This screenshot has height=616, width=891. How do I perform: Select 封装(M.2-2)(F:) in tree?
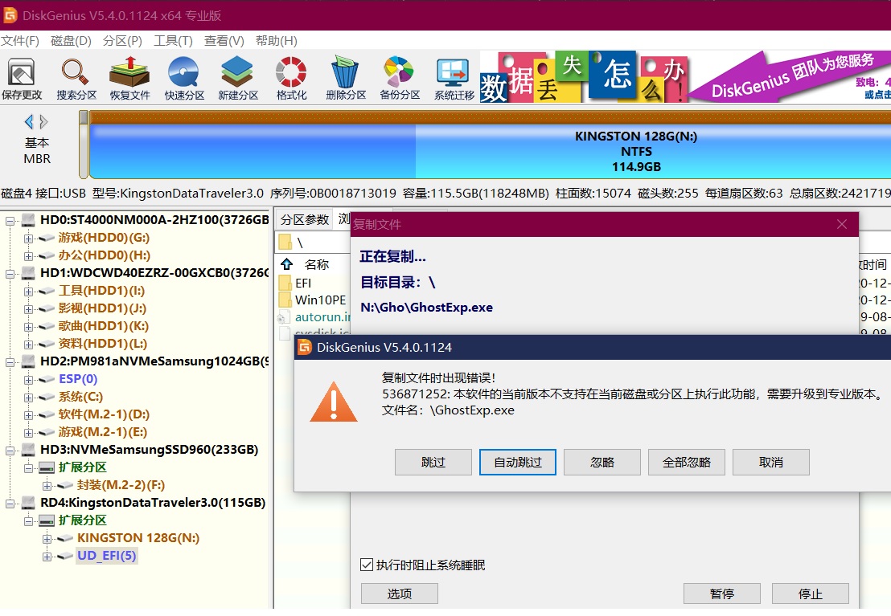121,485
